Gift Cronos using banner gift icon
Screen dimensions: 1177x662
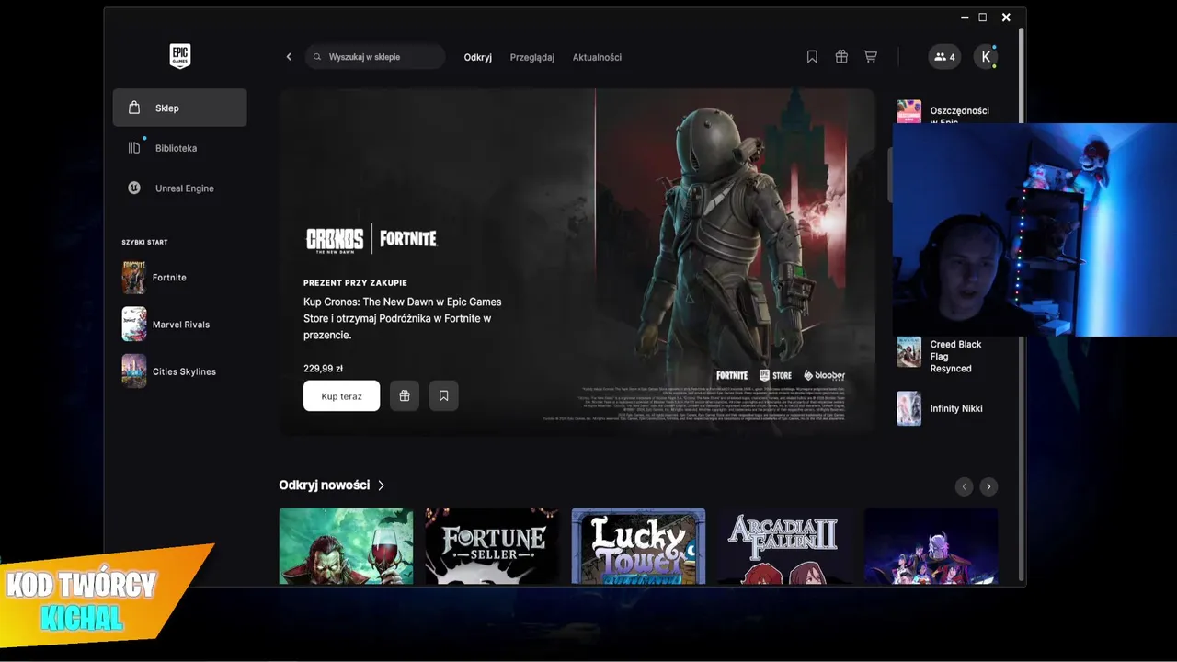point(405,396)
